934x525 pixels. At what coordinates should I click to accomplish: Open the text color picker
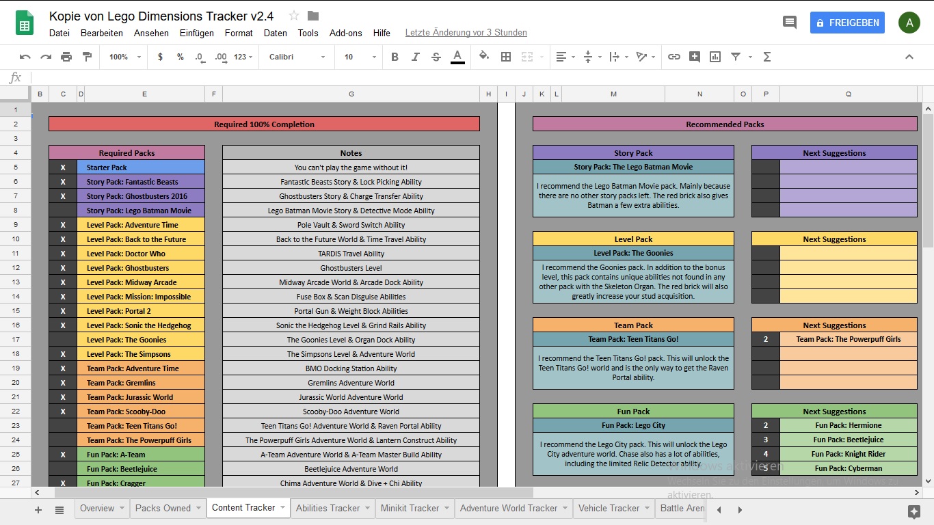point(457,57)
